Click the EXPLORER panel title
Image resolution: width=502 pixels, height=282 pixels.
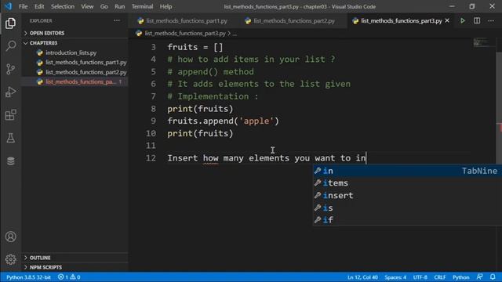[x=41, y=21]
